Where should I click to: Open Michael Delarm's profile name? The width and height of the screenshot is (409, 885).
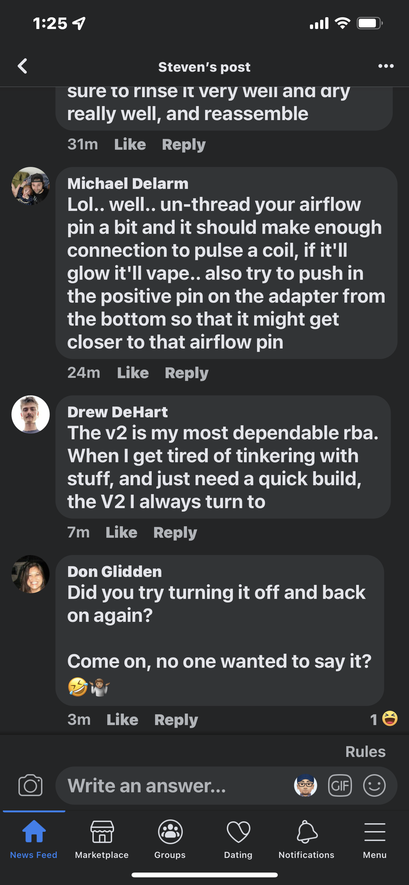point(128,183)
